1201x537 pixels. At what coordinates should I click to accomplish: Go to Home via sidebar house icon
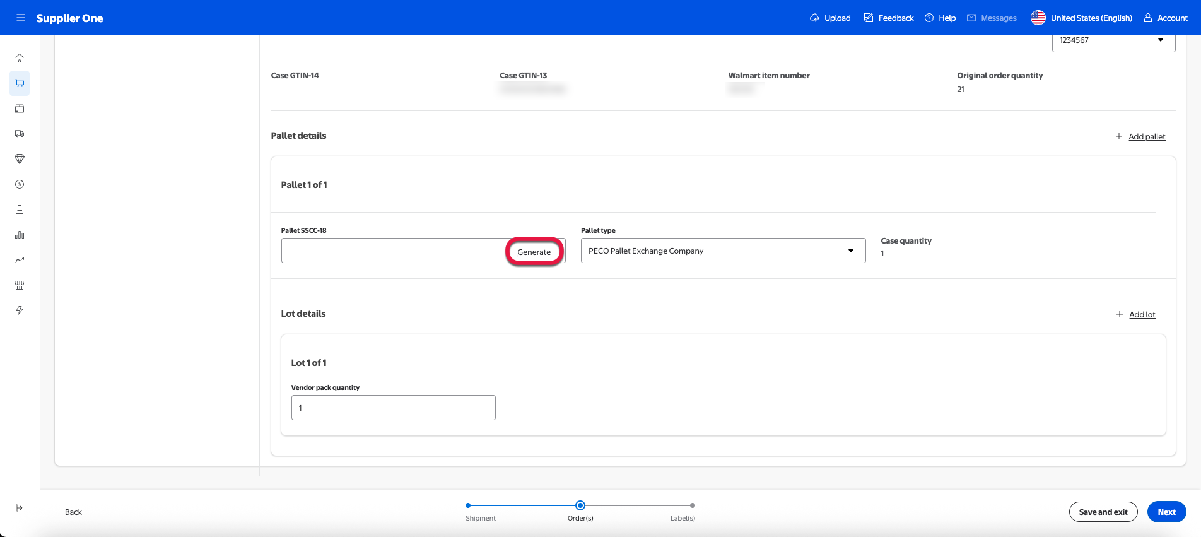20,58
